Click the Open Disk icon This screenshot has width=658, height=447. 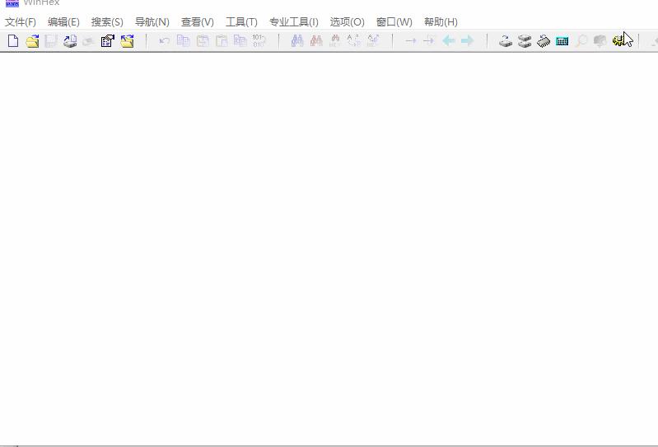click(506, 40)
